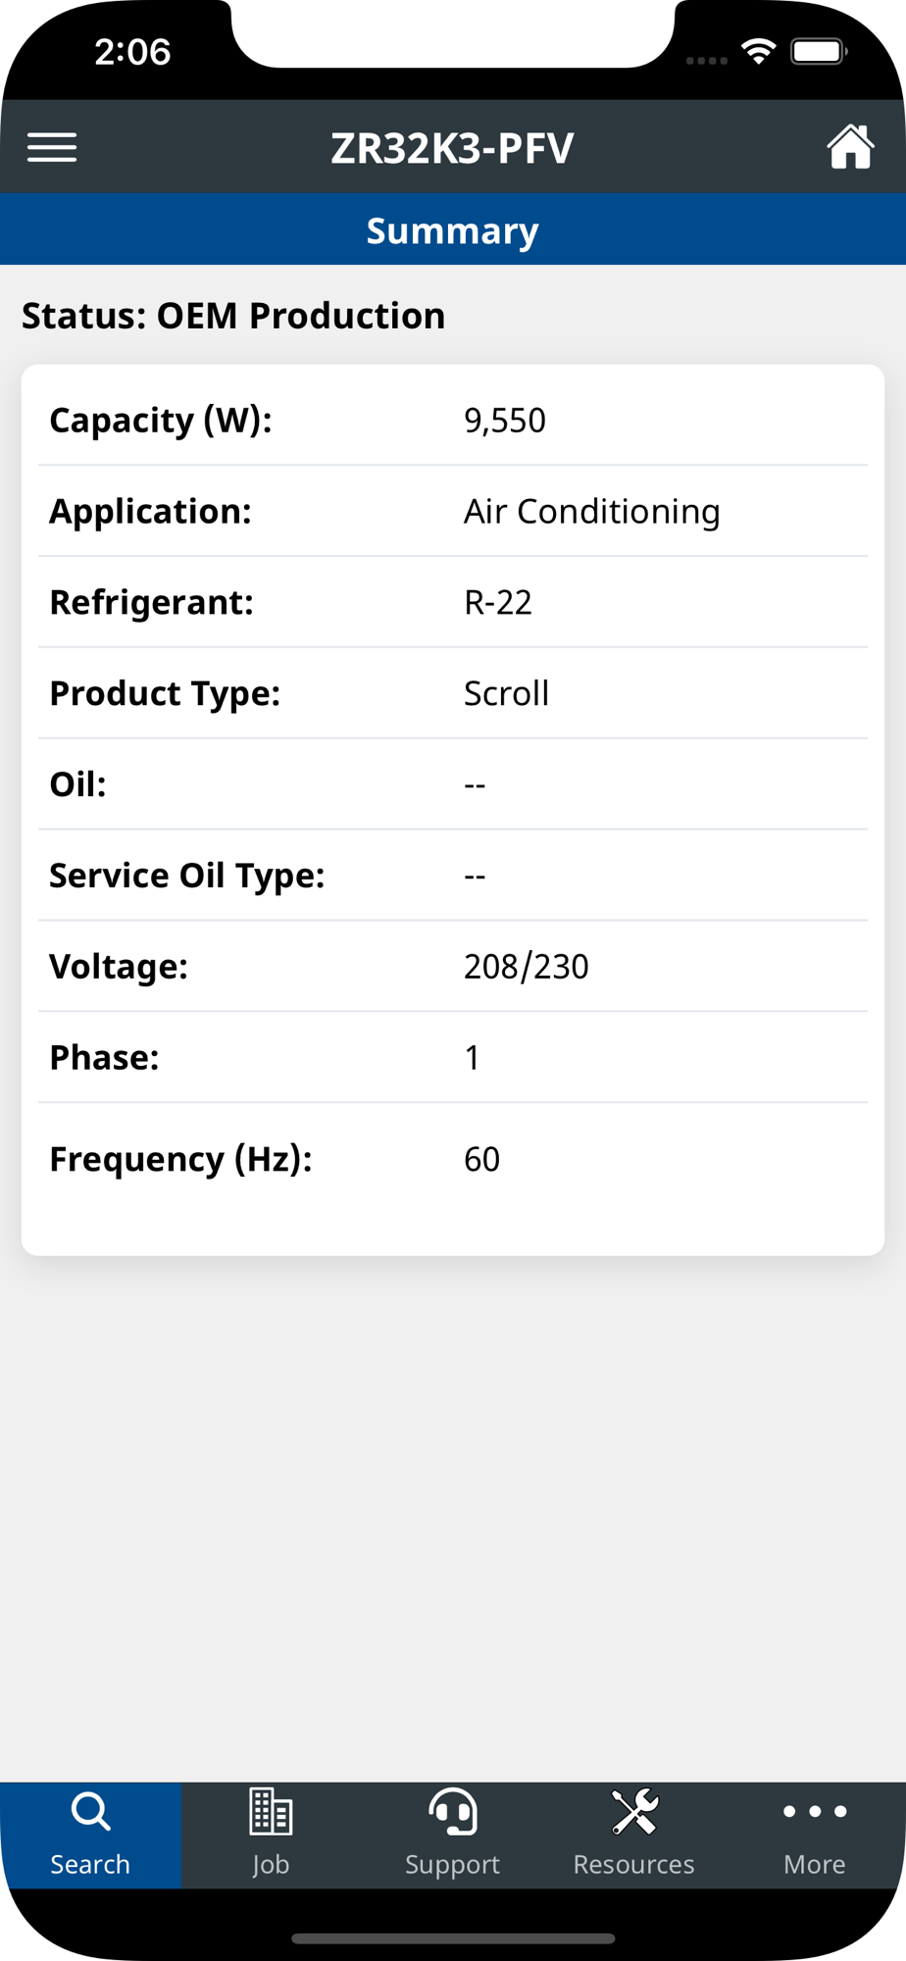906x1961 pixels.
Task: Open the Job building icon
Action: pos(271,1811)
